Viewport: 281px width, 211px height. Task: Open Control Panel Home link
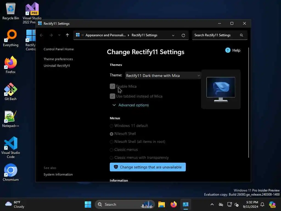click(x=59, y=49)
